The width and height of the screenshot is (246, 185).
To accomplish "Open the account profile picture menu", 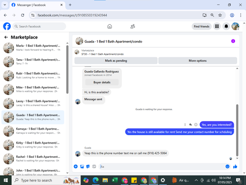I will (235, 26).
